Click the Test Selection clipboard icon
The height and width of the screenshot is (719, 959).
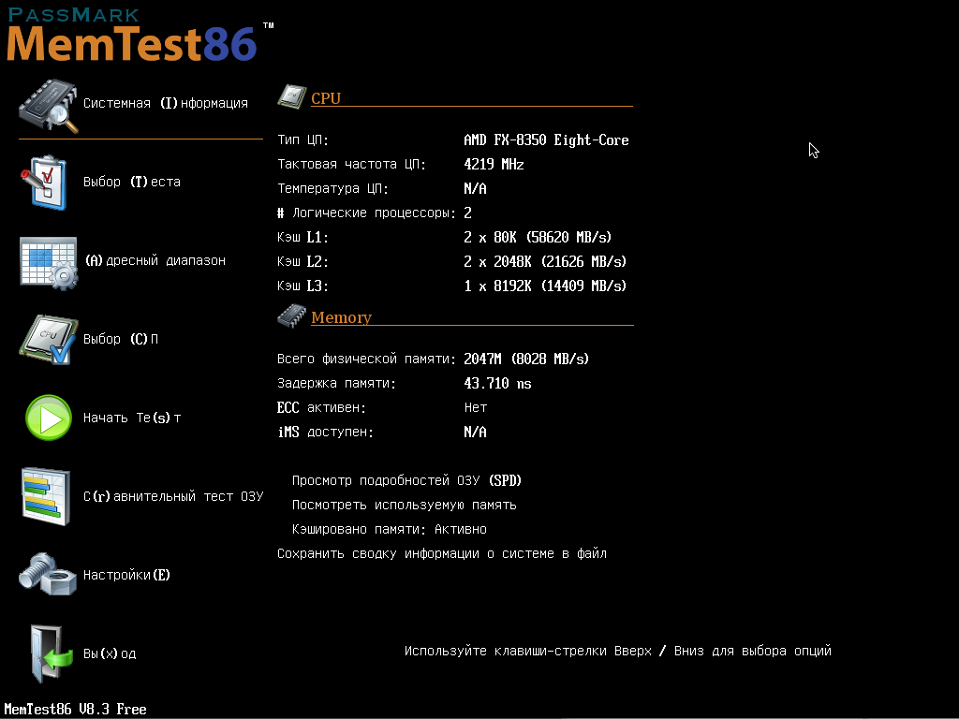click(x=44, y=183)
